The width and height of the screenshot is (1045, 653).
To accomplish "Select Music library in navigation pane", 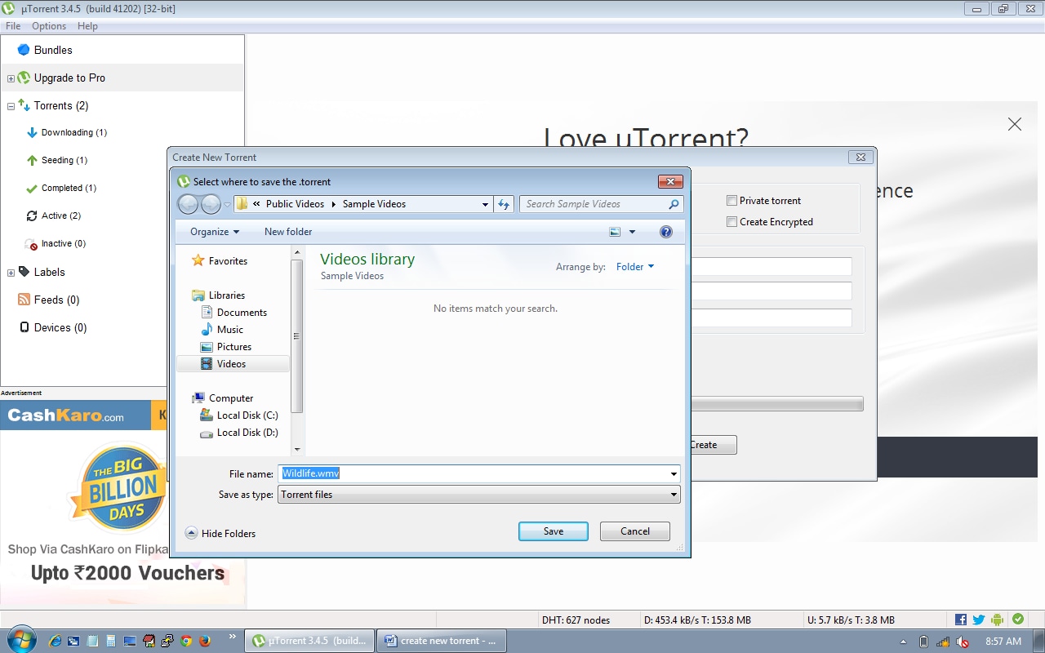I will pos(230,330).
